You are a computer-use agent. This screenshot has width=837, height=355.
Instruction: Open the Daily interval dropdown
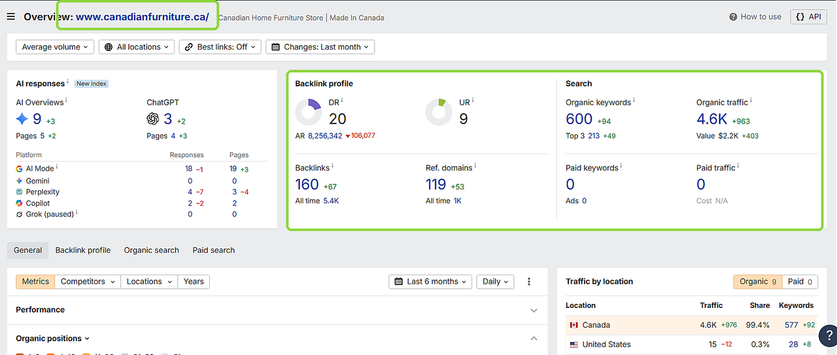495,282
